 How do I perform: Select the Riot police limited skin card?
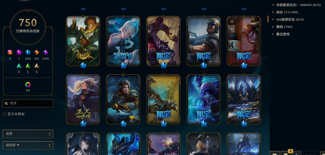[203, 41]
